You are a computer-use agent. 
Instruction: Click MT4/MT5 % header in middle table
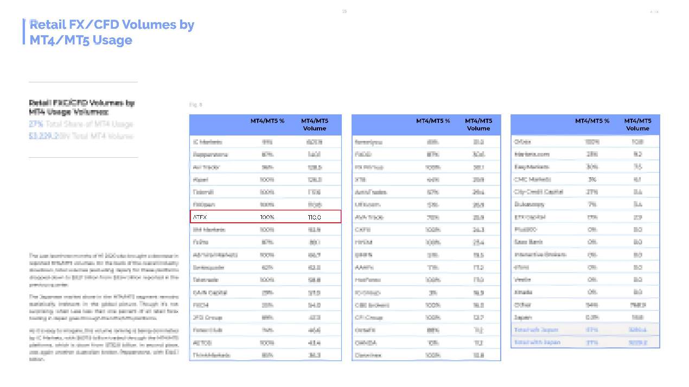tap(433, 121)
